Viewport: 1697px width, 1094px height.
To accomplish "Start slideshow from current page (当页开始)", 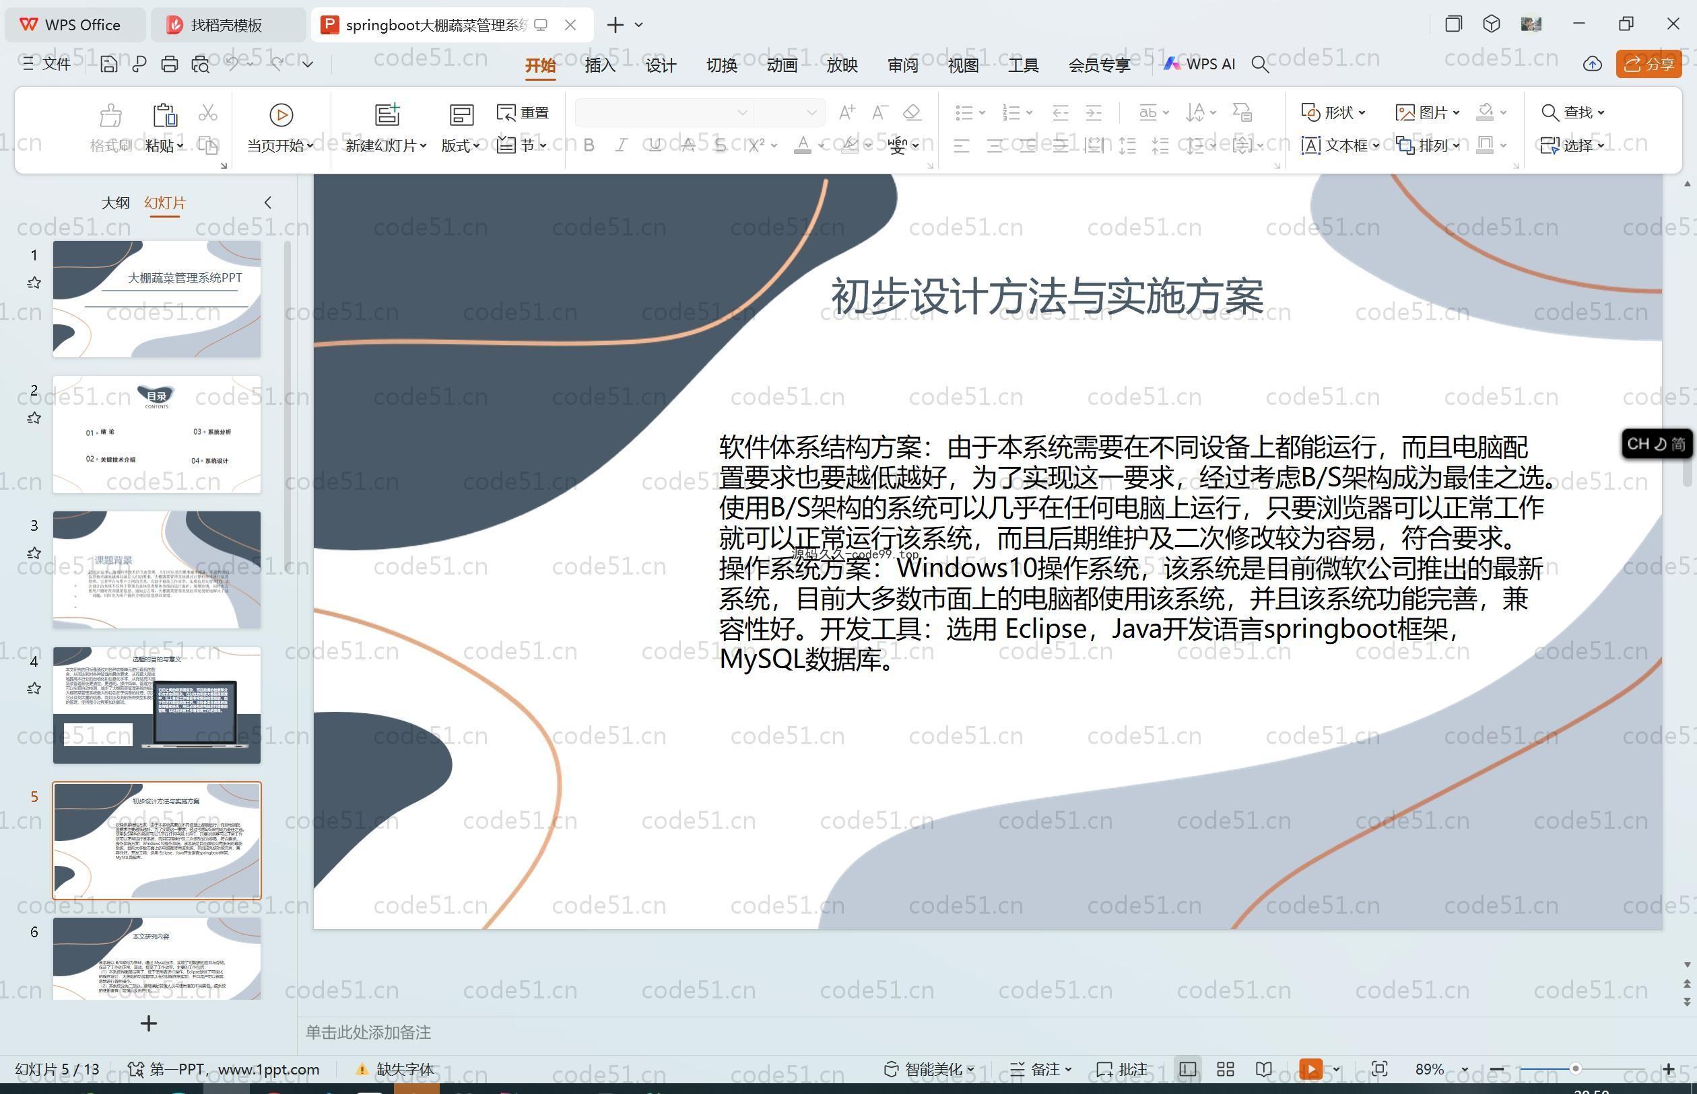I will (280, 129).
